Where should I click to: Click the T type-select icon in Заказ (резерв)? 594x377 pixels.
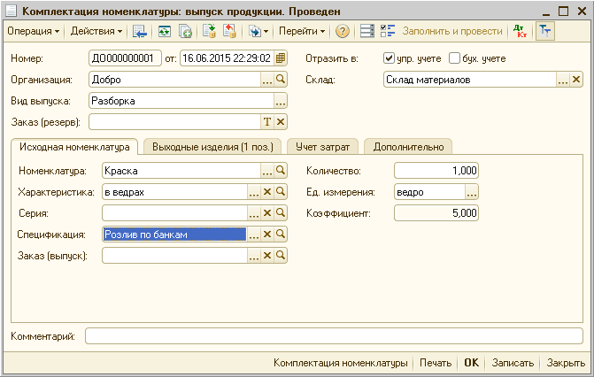pos(267,122)
